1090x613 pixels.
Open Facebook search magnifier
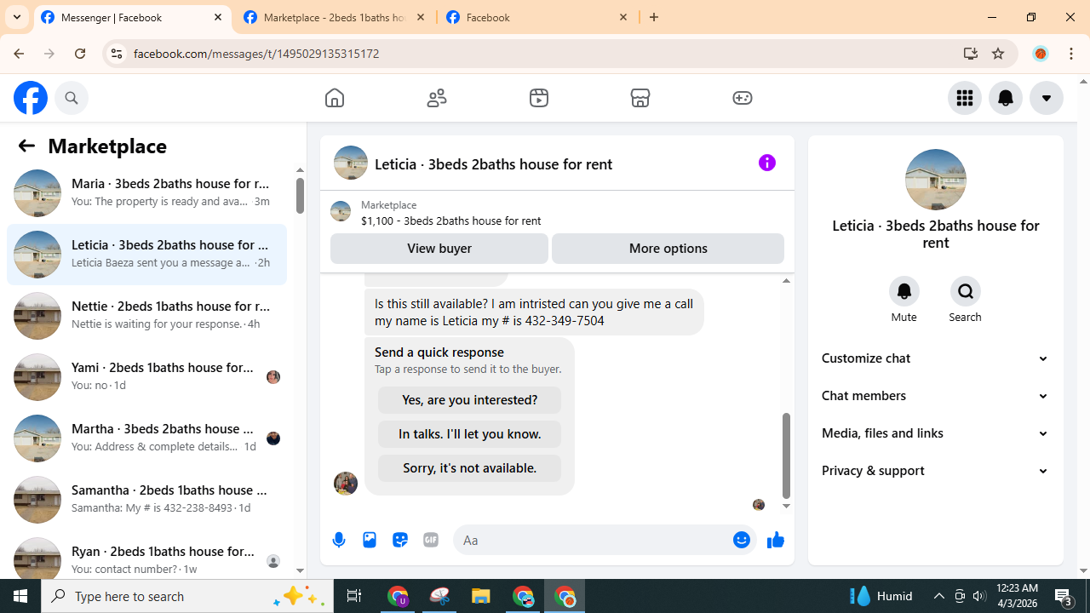pyautogui.click(x=72, y=98)
